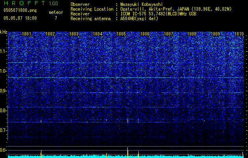Select the A504HB(yagi 4el) antenna text
This screenshot has height=158, width=248.
[139, 19]
